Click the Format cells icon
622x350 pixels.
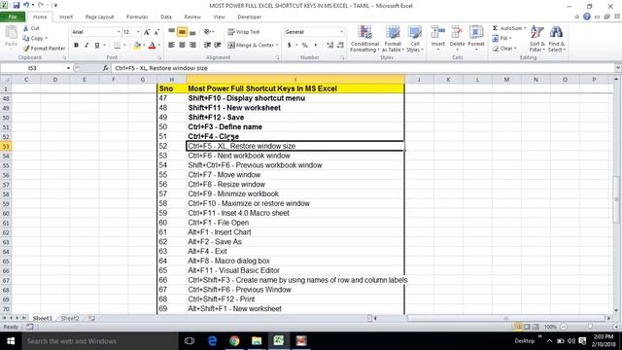(476, 32)
